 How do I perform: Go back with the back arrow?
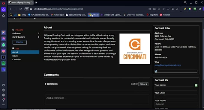coord(10,9)
